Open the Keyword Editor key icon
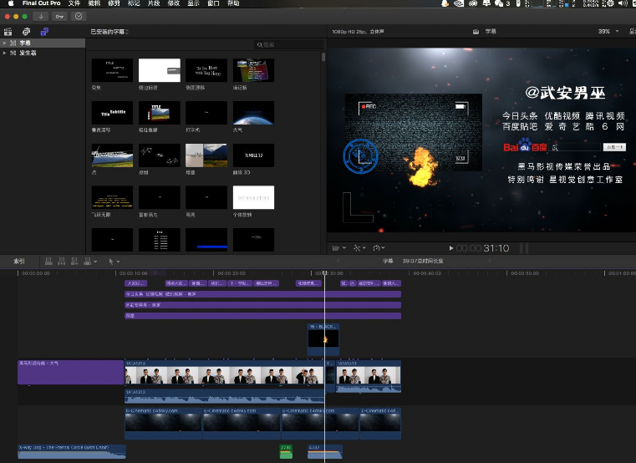This screenshot has width=636, height=463. click(59, 16)
